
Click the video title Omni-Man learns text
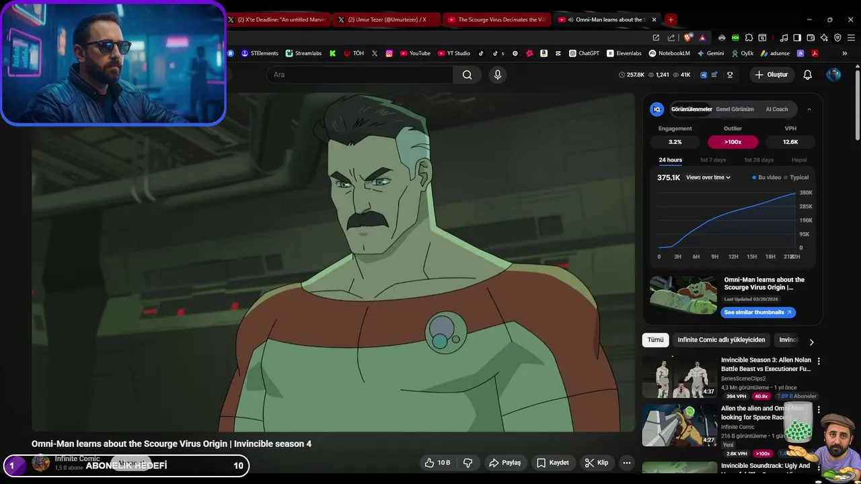click(172, 444)
